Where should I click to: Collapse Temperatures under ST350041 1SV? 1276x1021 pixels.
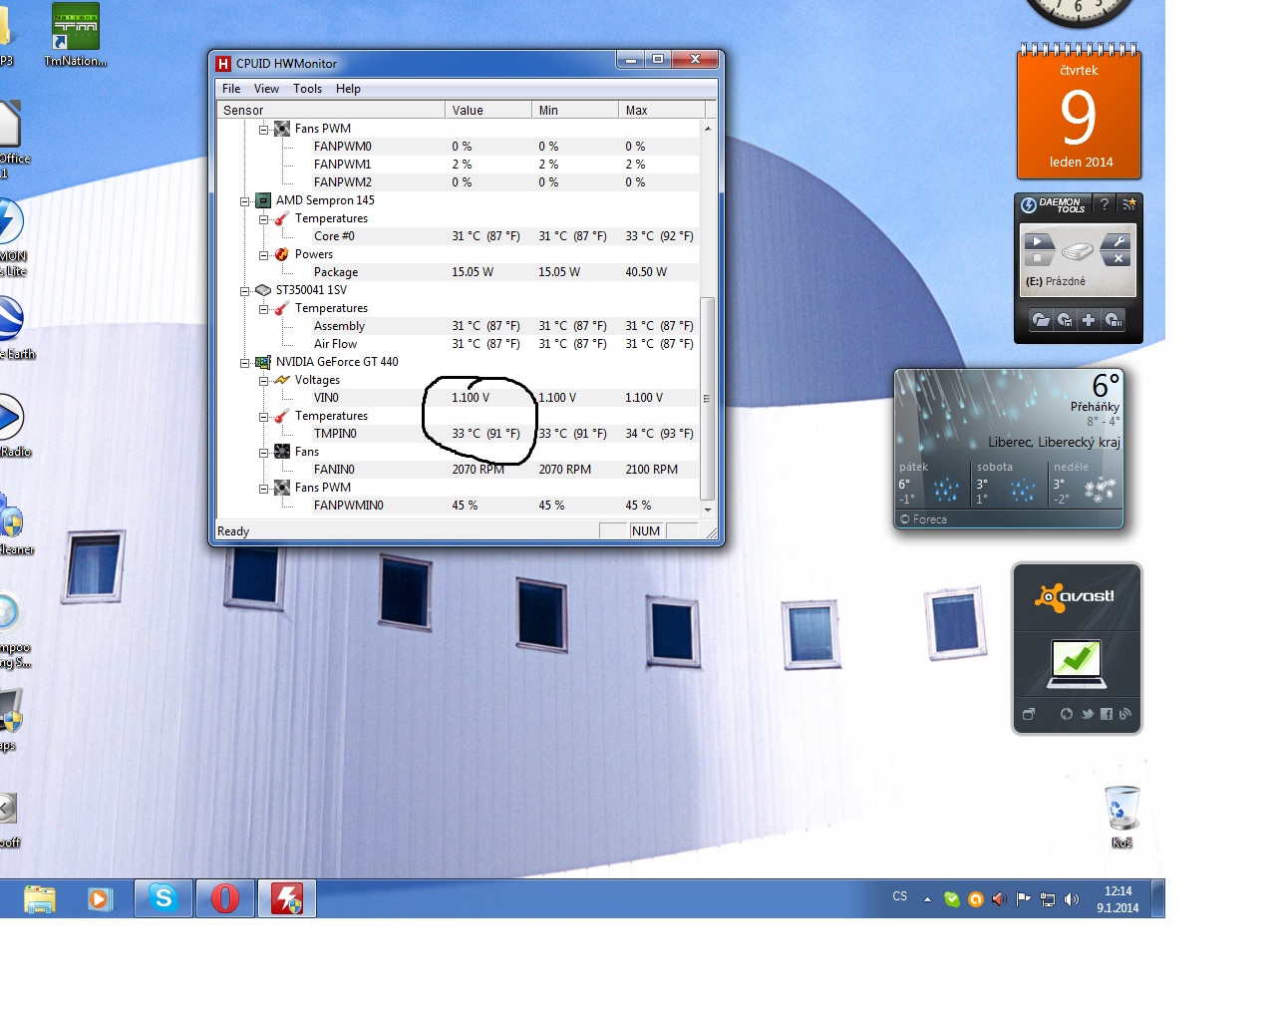(263, 308)
